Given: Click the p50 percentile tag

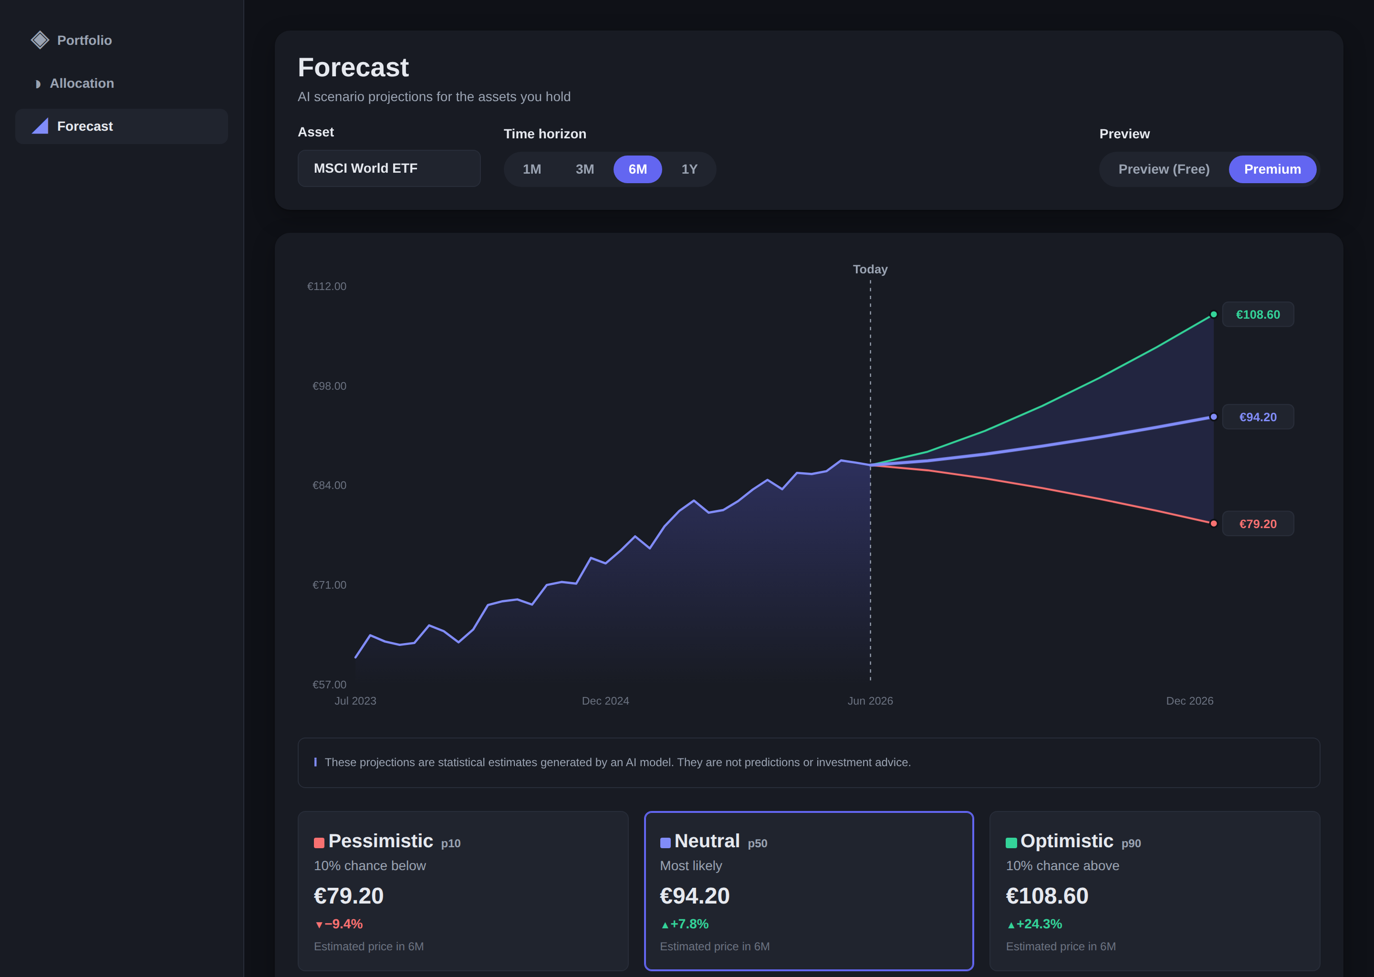Looking at the screenshot, I should point(758,844).
